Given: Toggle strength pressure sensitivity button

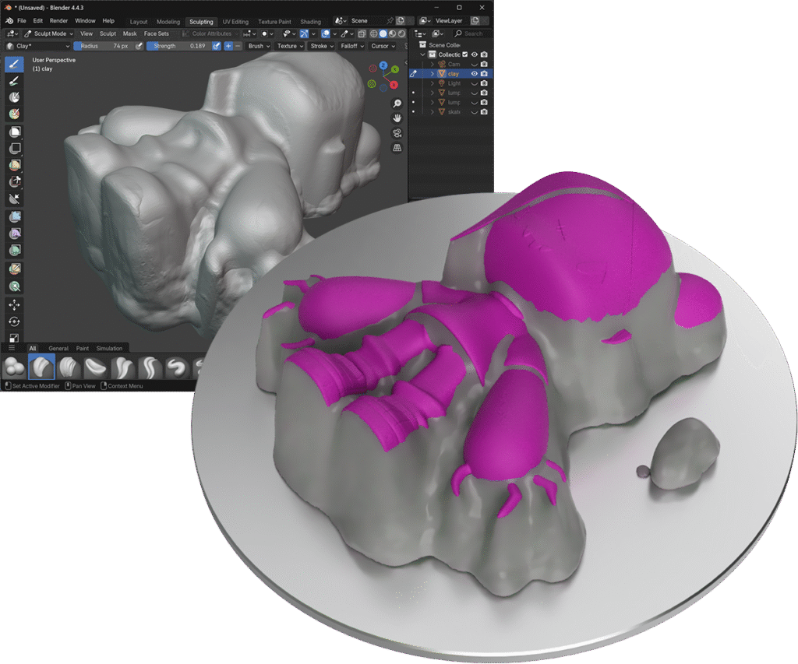Looking at the screenshot, I should [x=217, y=46].
